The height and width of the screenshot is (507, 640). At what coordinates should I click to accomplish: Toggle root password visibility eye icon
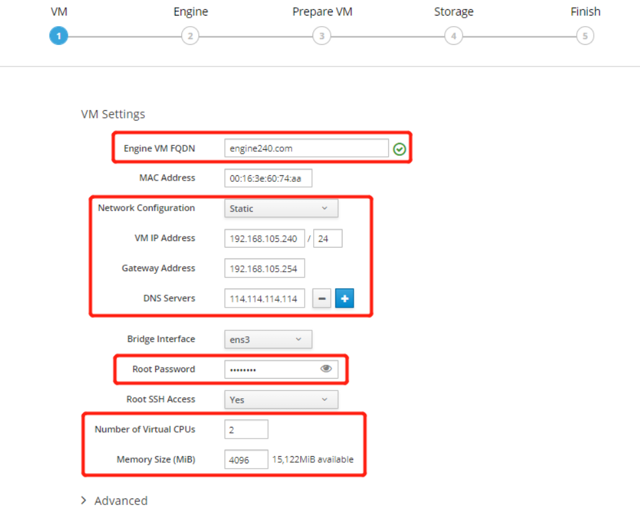pyautogui.click(x=326, y=369)
